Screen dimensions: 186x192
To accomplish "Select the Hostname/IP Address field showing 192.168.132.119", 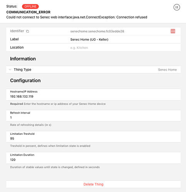I will pyautogui.click(x=93, y=94).
